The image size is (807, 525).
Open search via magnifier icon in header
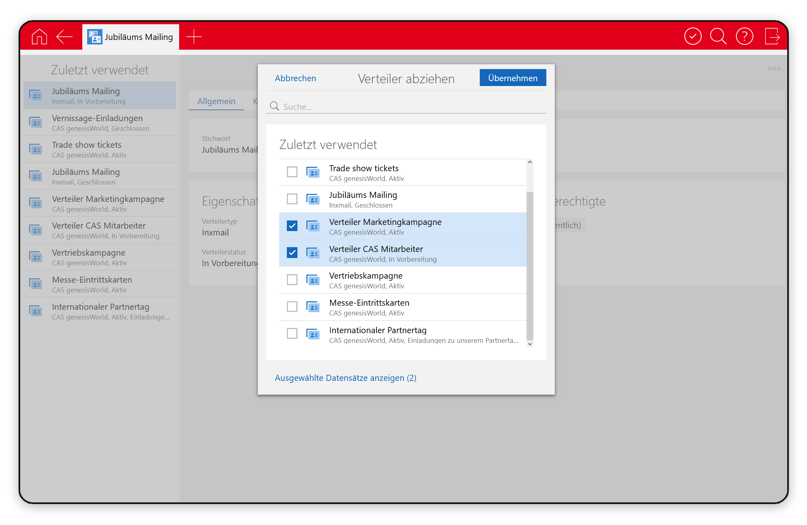[718, 37]
